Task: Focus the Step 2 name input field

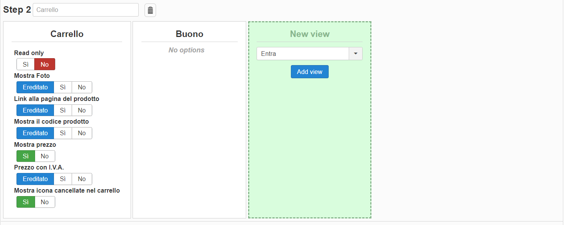Action: (86, 10)
